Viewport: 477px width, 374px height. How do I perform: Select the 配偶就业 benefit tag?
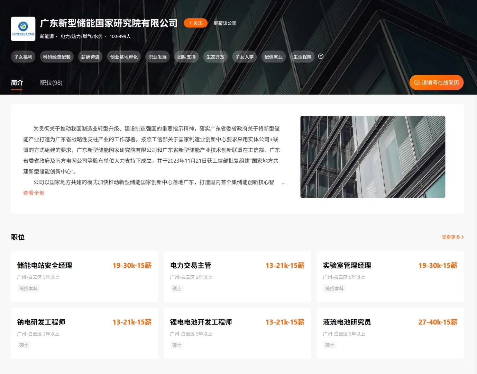click(x=274, y=57)
